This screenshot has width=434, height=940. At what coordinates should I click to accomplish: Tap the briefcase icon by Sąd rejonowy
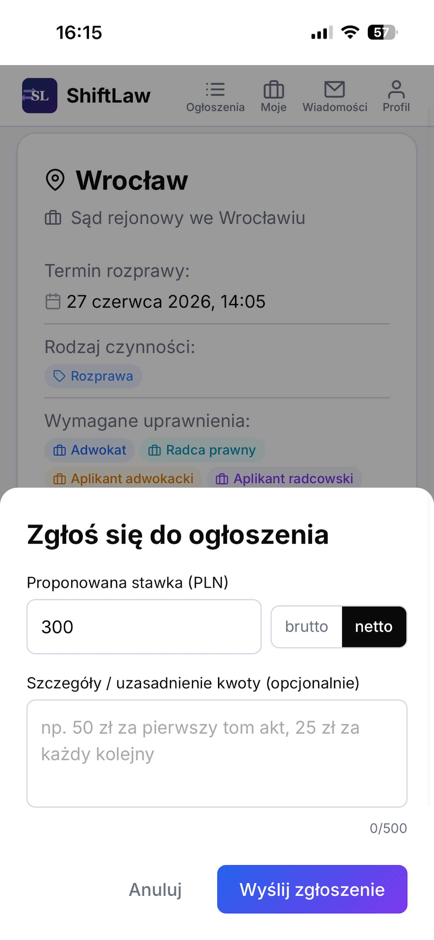point(53,218)
